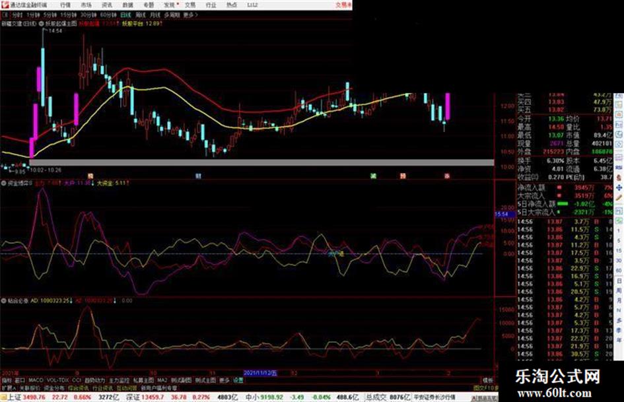Switch to 分时 chart period
Image resolution: width=624 pixels, height=402 pixels.
17,15
